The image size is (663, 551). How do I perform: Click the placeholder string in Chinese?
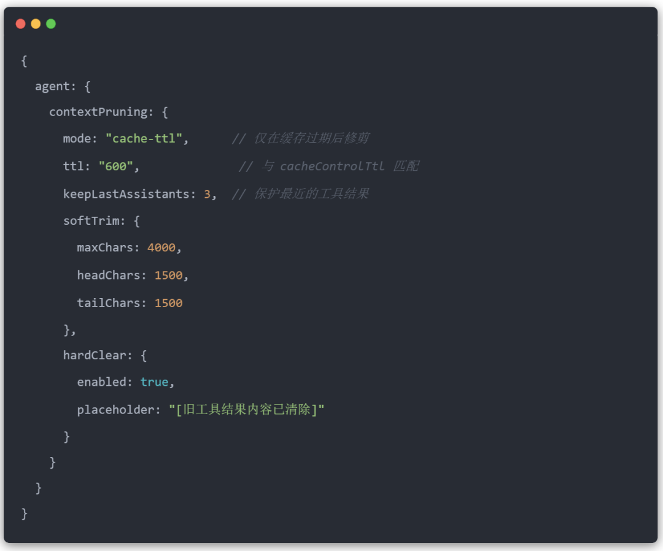(247, 410)
